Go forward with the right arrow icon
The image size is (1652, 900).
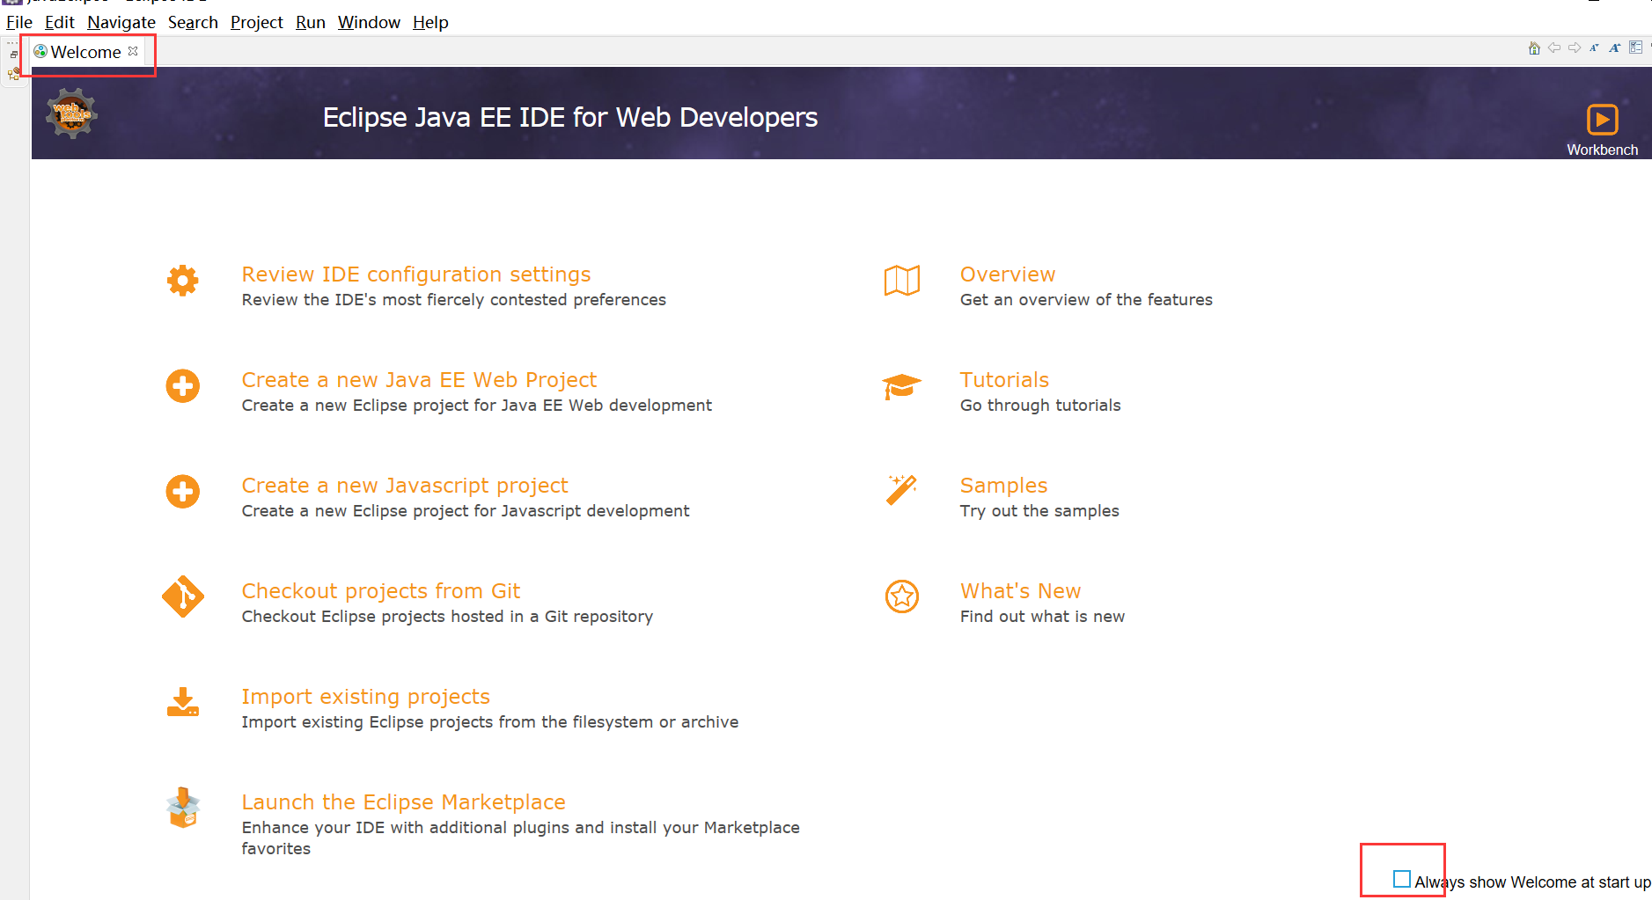click(1575, 48)
